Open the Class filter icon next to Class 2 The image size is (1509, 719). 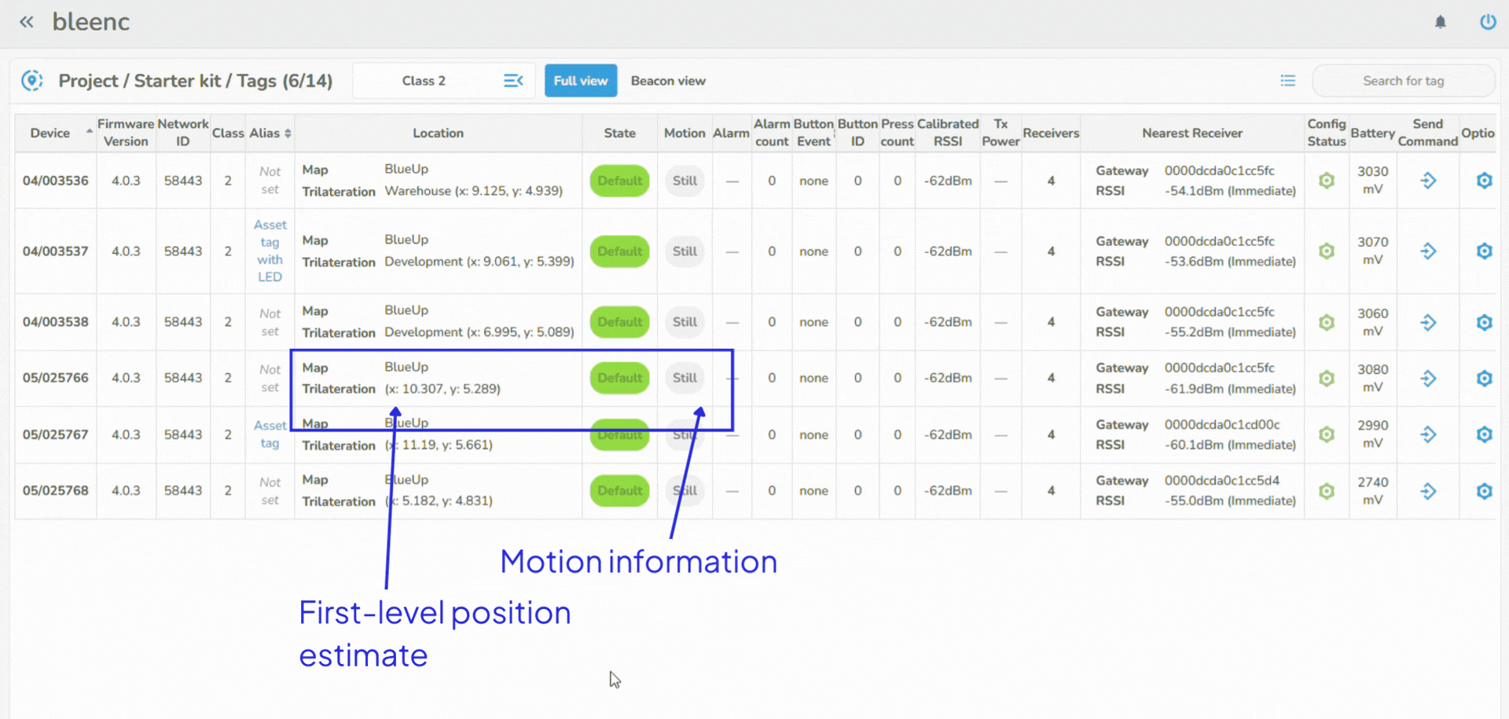(514, 80)
